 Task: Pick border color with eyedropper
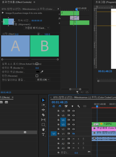42,72
